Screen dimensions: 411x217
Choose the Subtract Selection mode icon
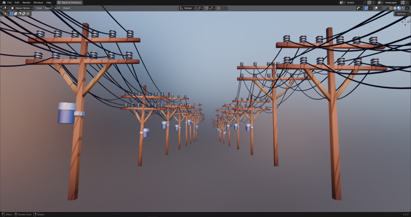[20, 13]
